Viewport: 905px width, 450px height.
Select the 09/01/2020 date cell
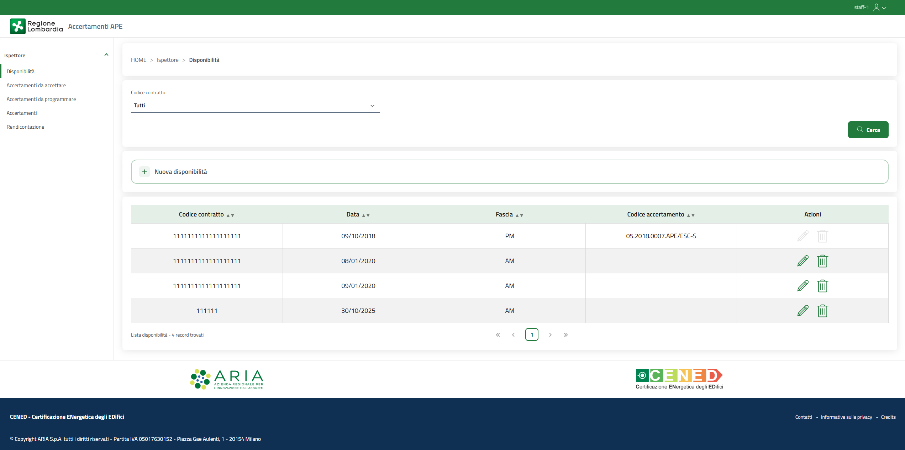tap(358, 286)
